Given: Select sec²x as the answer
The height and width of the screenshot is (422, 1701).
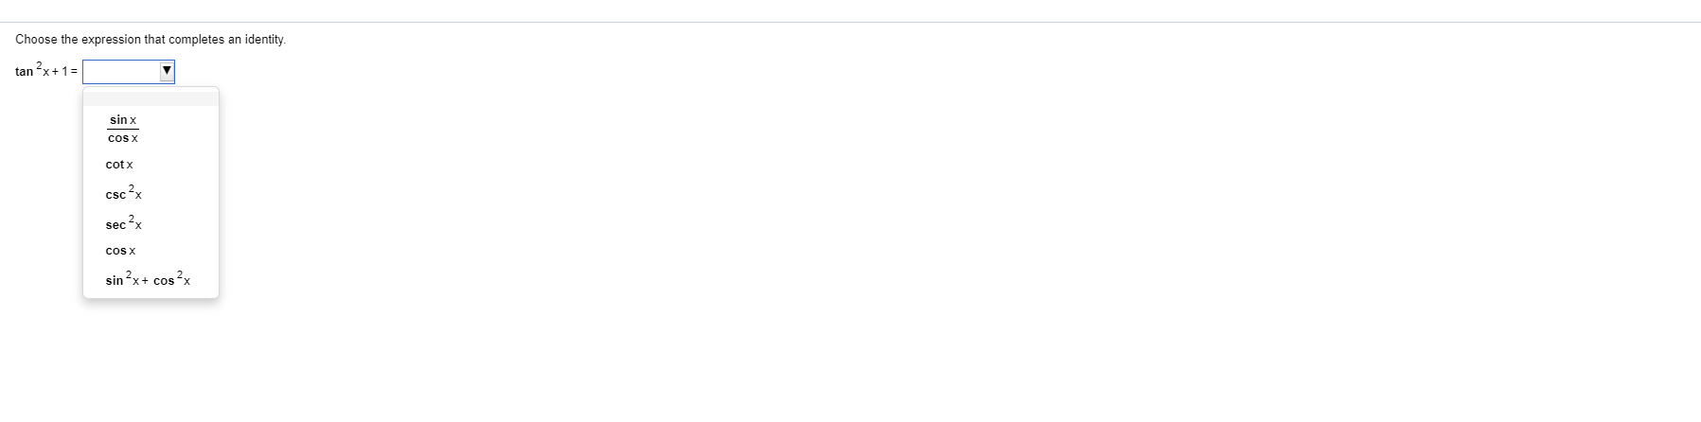Looking at the screenshot, I should click(x=123, y=223).
